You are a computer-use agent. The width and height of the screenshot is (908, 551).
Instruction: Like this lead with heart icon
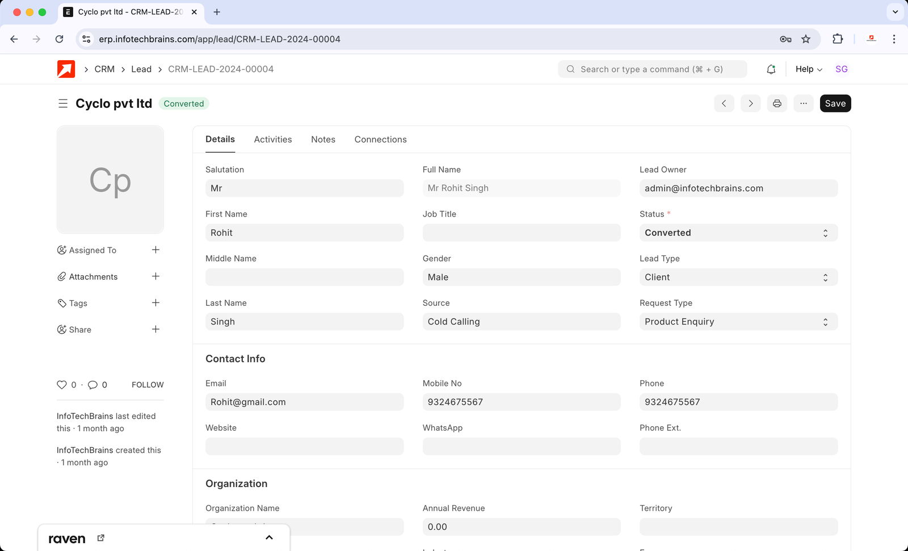click(62, 385)
